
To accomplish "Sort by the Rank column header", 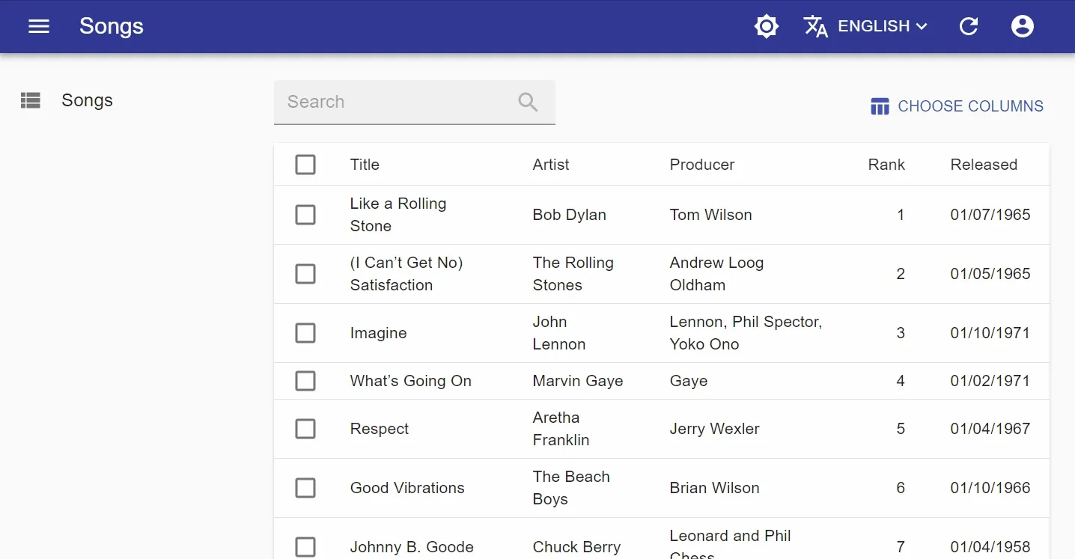I will coord(886,165).
